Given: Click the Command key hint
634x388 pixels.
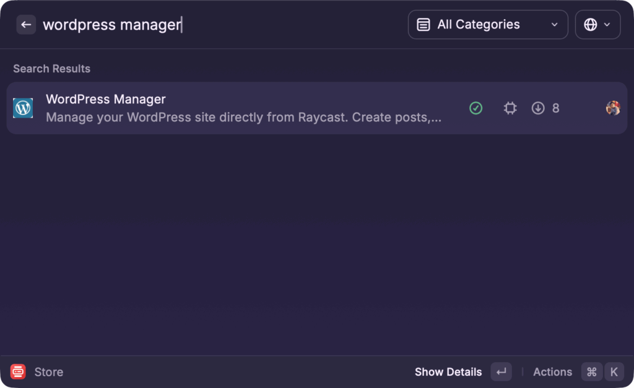Looking at the screenshot, I should click(x=591, y=372).
